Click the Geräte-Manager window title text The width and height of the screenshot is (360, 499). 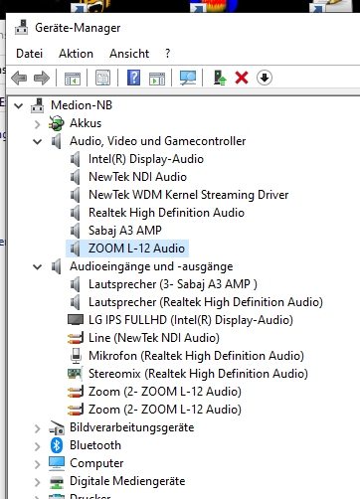pyautogui.click(x=78, y=28)
